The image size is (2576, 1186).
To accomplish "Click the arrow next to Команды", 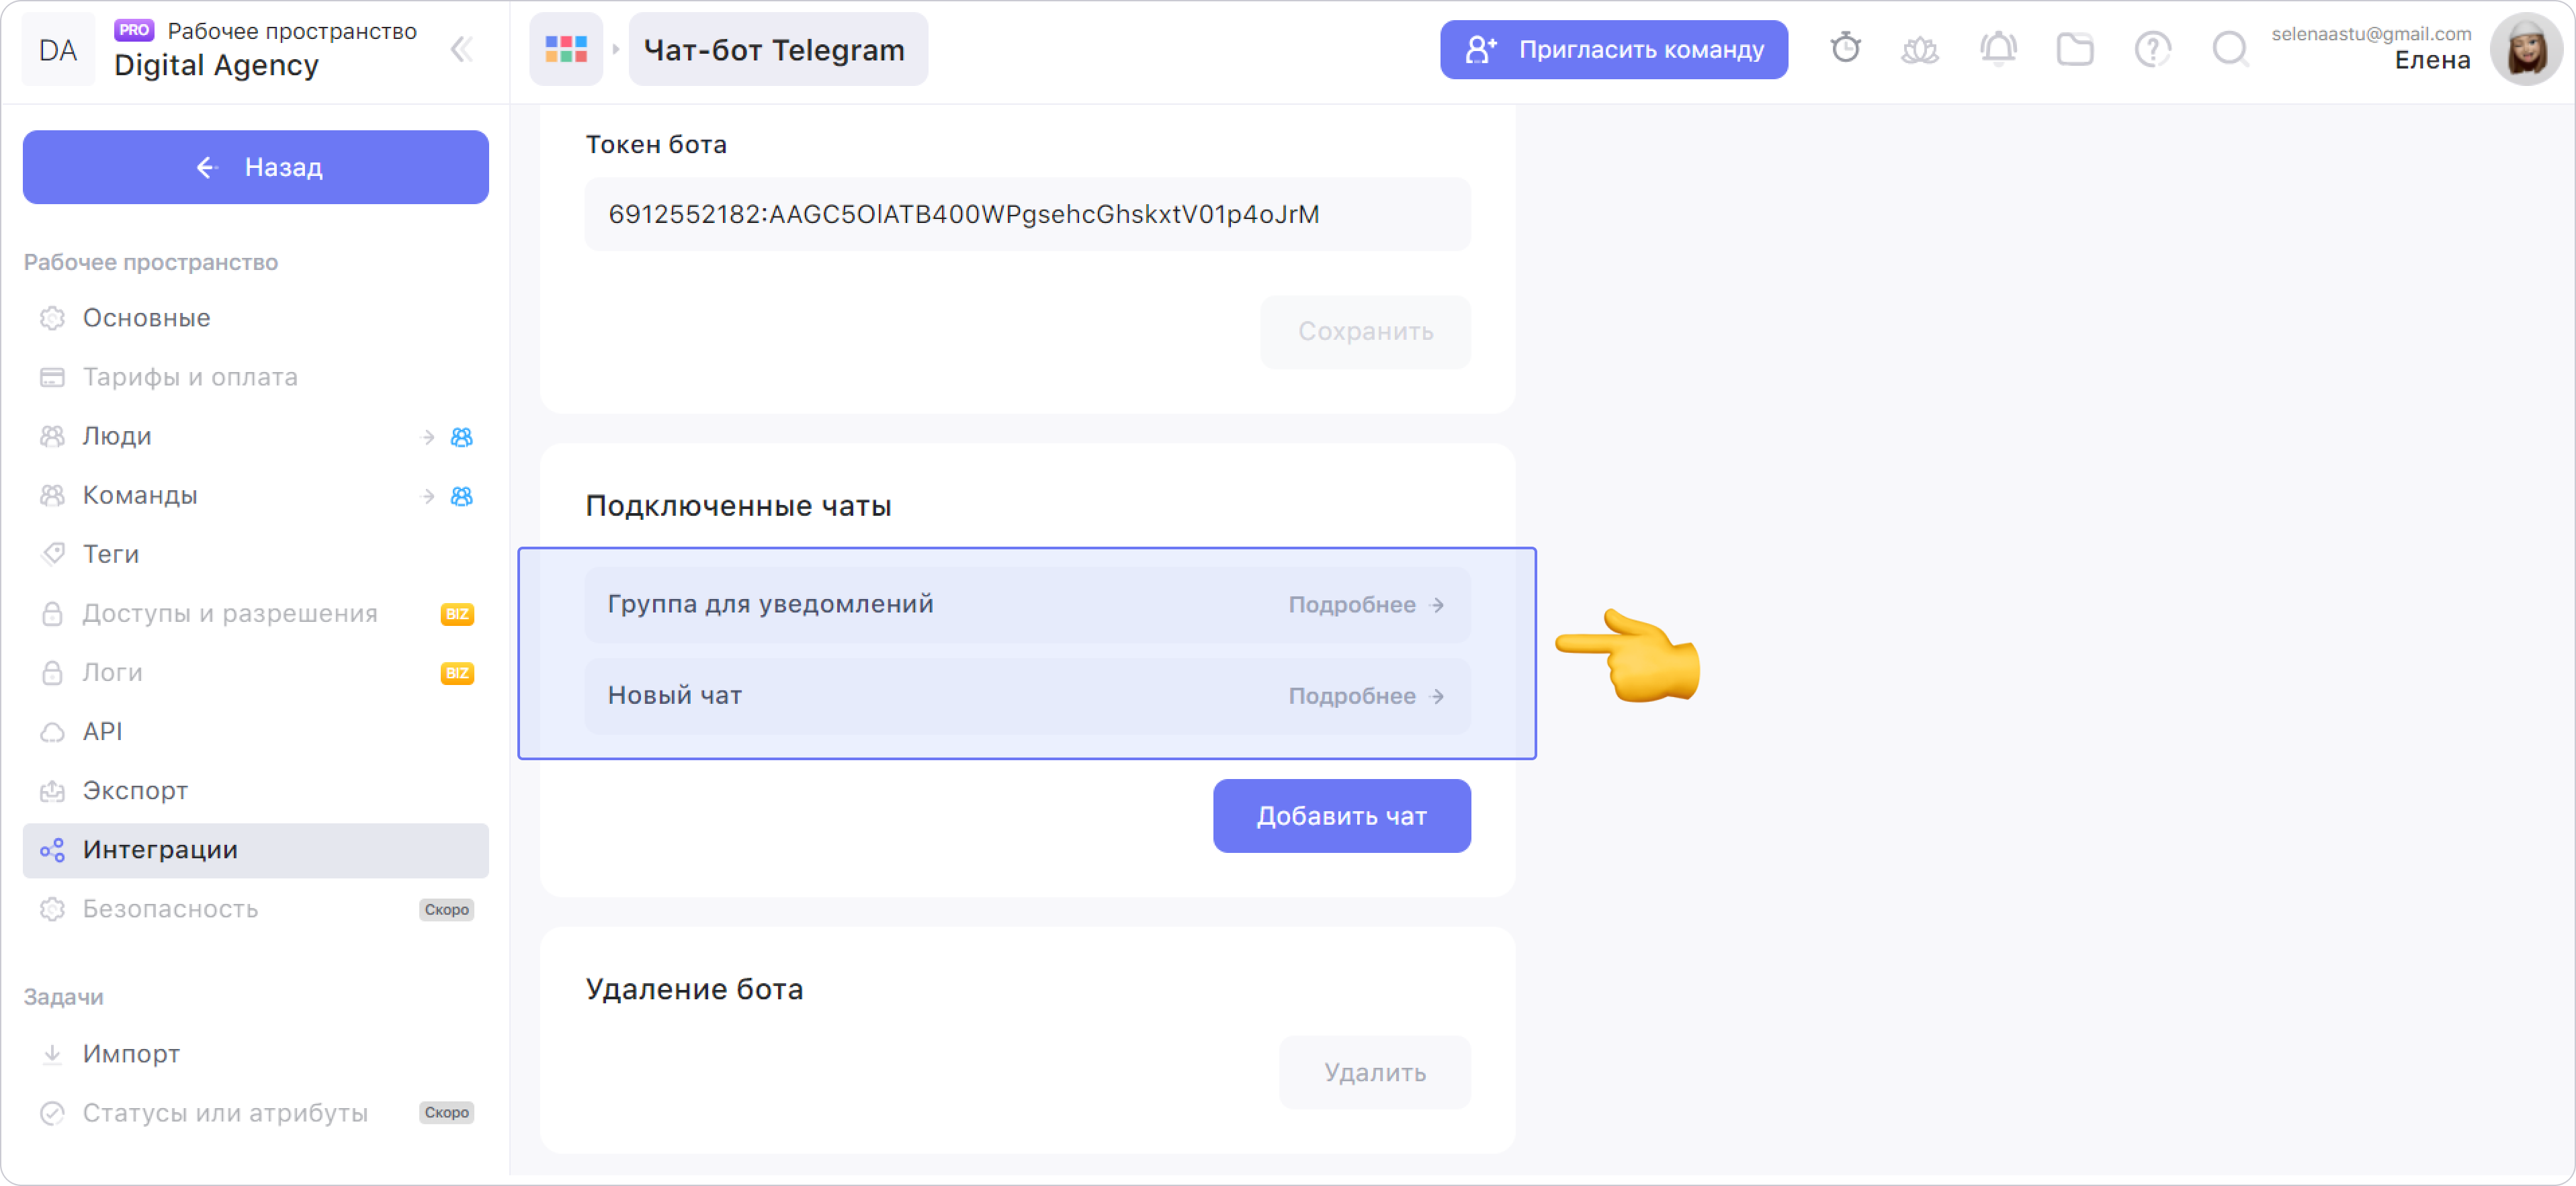I will pyautogui.click(x=428, y=496).
